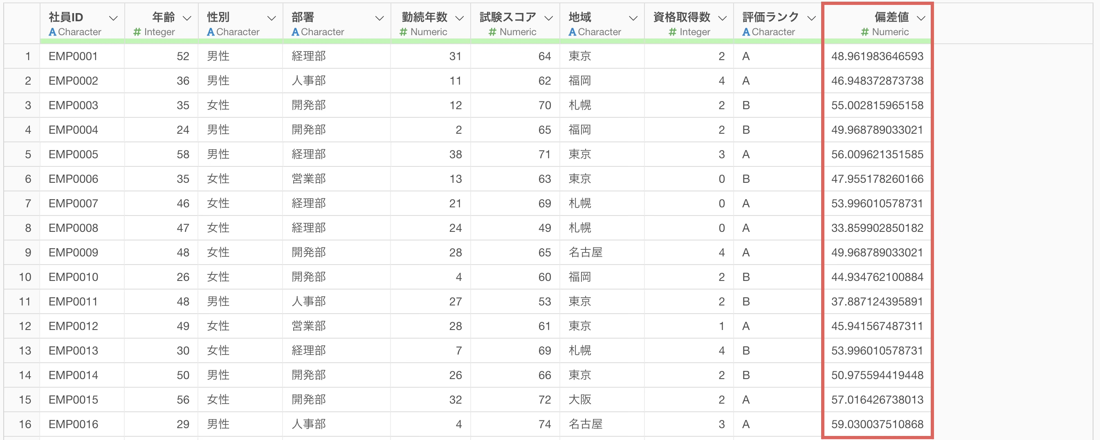Click the Integer type icon under 年齢
Screen dimensions: 1100x440
(137, 32)
